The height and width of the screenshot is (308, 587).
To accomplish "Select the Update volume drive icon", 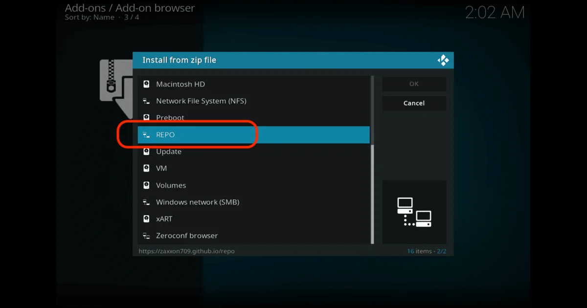I will 146,151.
